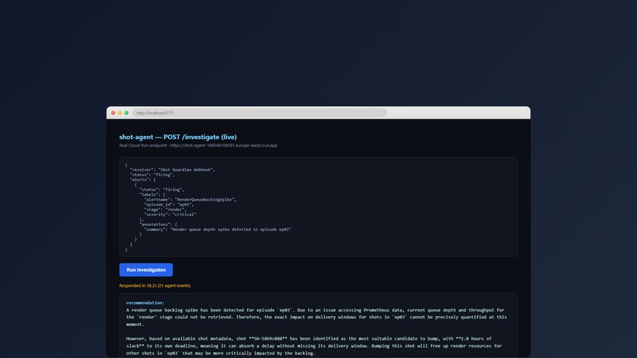Viewport: 637px width, 358px height.
Task: Click the "annotations": { line
Action: coord(158,224)
